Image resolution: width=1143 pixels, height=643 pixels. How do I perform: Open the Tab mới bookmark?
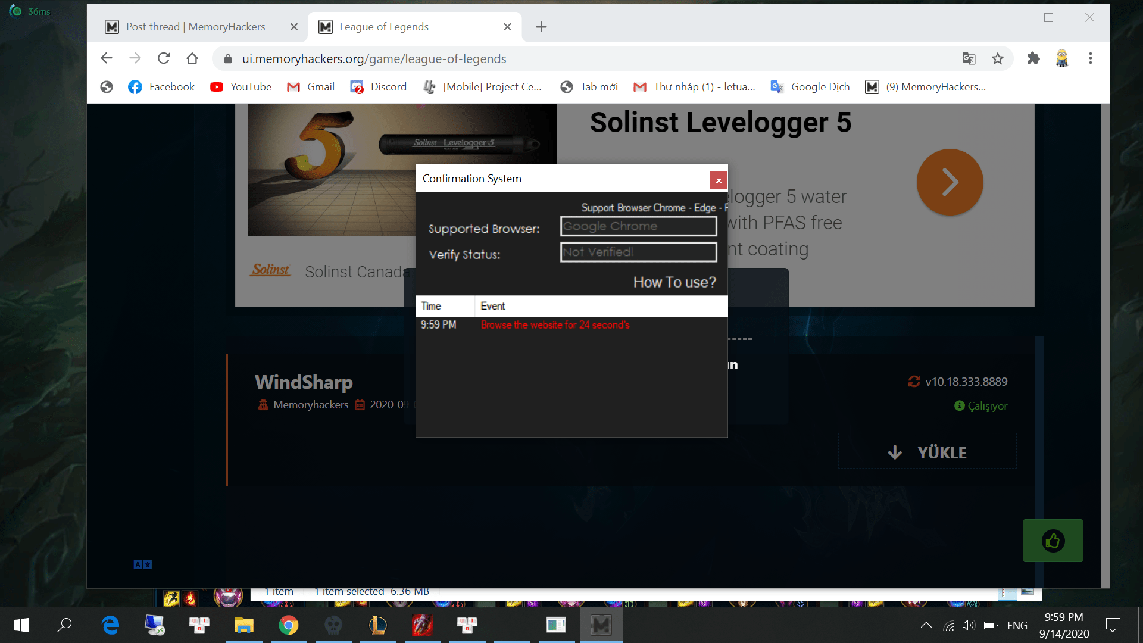(x=589, y=87)
